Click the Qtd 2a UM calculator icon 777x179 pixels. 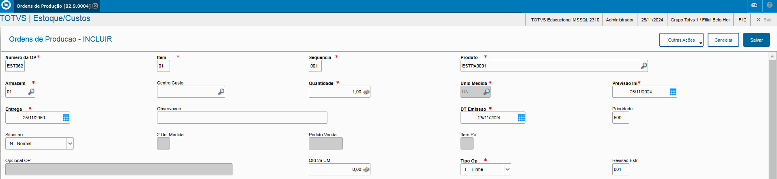366,169
